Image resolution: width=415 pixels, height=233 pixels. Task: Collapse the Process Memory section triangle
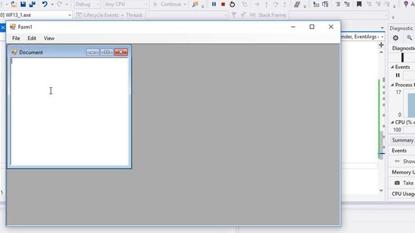(x=392, y=85)
